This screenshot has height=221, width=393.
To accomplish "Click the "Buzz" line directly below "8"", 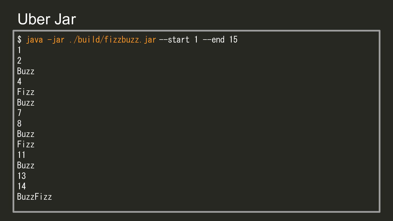I will 26,134.
